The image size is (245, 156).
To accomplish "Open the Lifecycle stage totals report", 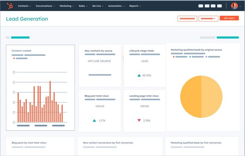I will 142,51.
